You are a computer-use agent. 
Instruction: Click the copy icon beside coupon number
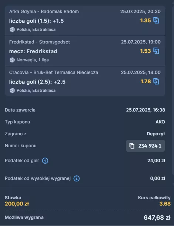point(132,146)
